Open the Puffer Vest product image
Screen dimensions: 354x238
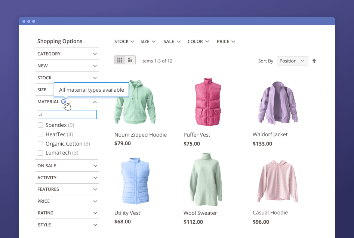coord(207,102)
